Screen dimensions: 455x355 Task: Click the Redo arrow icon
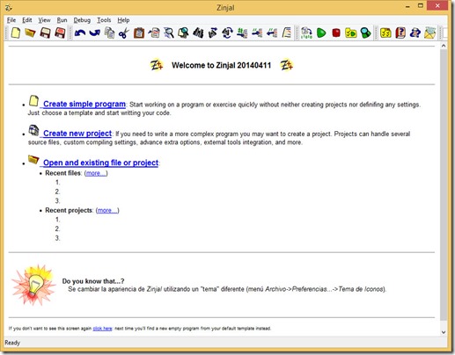coord(94,33)
